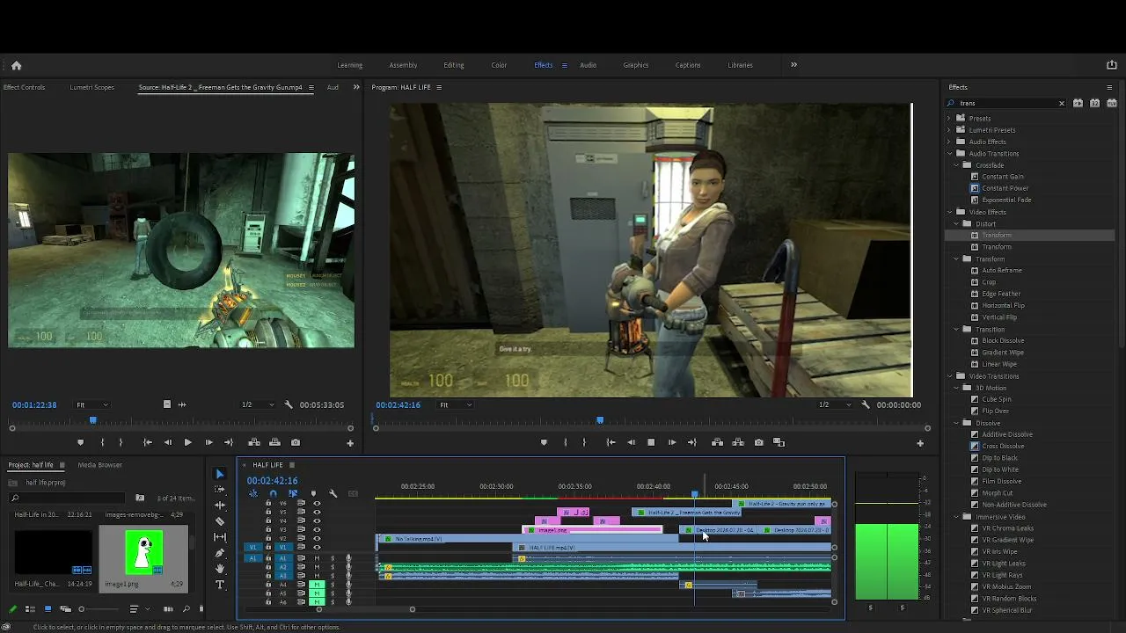1126x633 pixels.
Task: Stop playback in Program monitor
Action: coord(651,442)
